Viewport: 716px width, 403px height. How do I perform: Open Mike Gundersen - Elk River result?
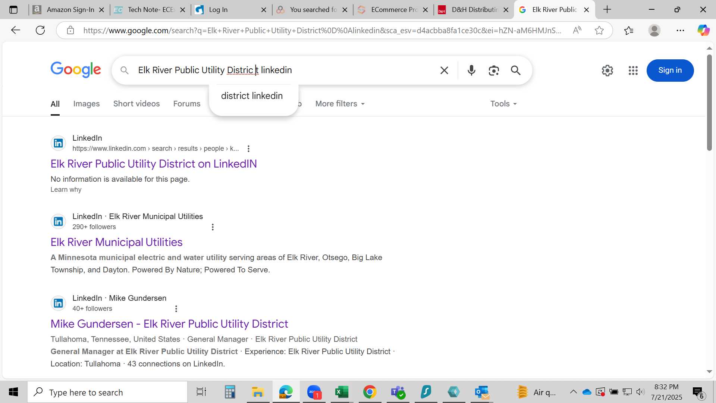[x=169, y=324]
